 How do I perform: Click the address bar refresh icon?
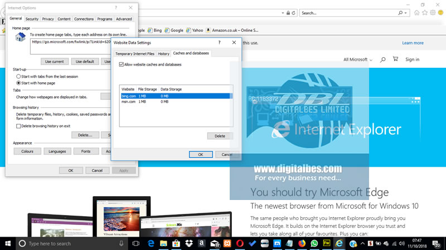click(294, 13)
